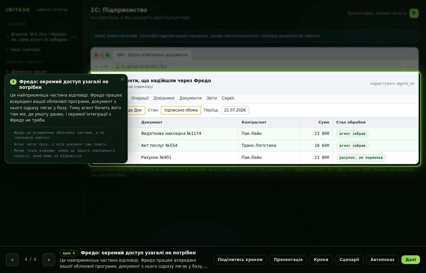Go to the previous tour step
The height and width of the screenshot is (273, 426).
12,260
